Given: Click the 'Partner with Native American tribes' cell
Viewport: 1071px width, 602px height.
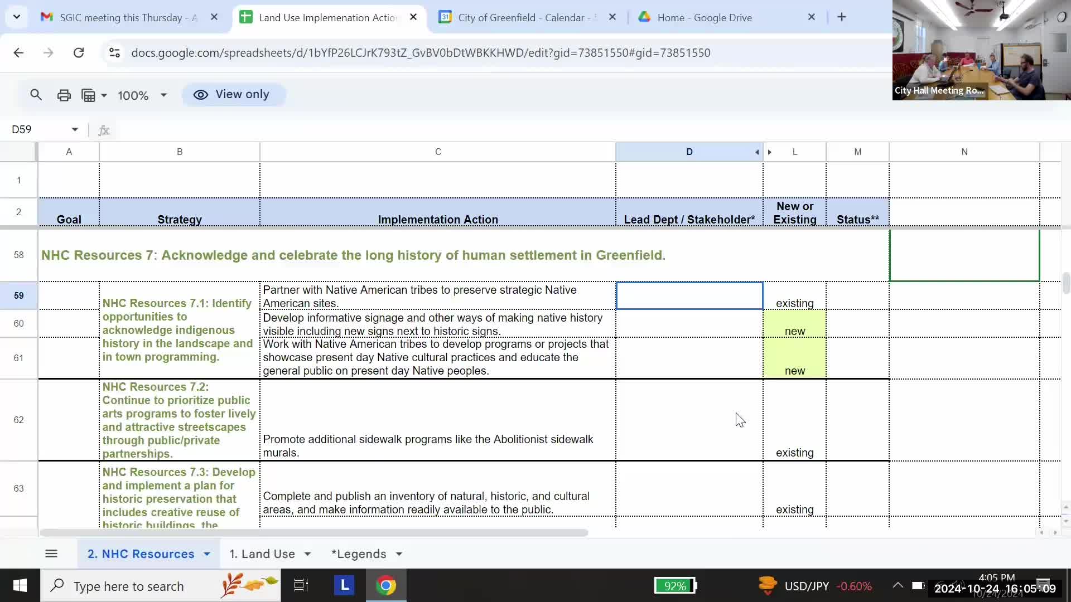Looking at the screenshot, I should click(x=438, y=296).
